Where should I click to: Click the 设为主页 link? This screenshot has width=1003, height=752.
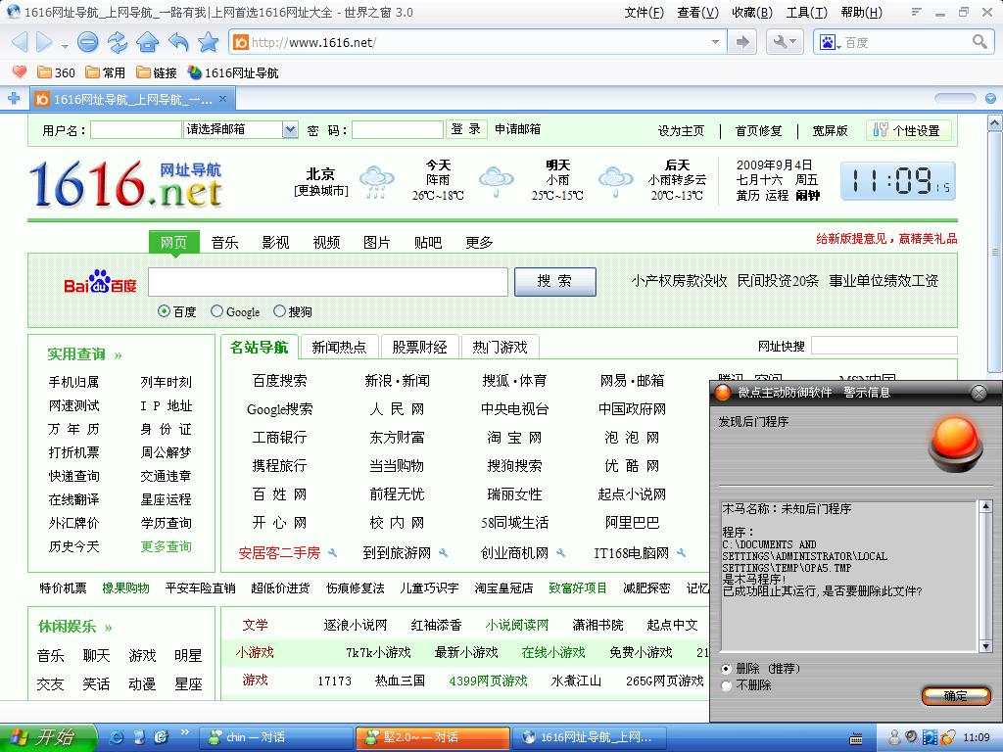click(681, 130)
